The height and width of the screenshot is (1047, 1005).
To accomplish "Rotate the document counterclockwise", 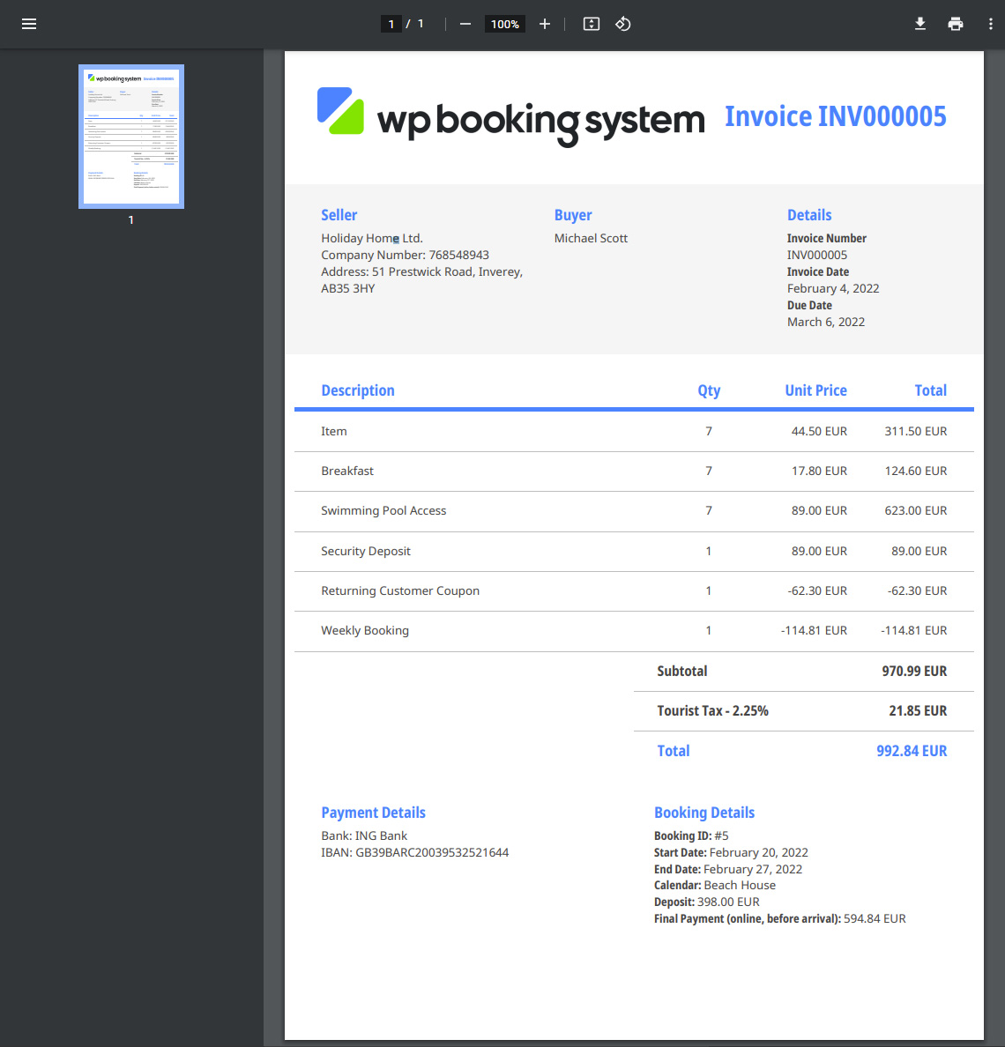I will 622,24.
